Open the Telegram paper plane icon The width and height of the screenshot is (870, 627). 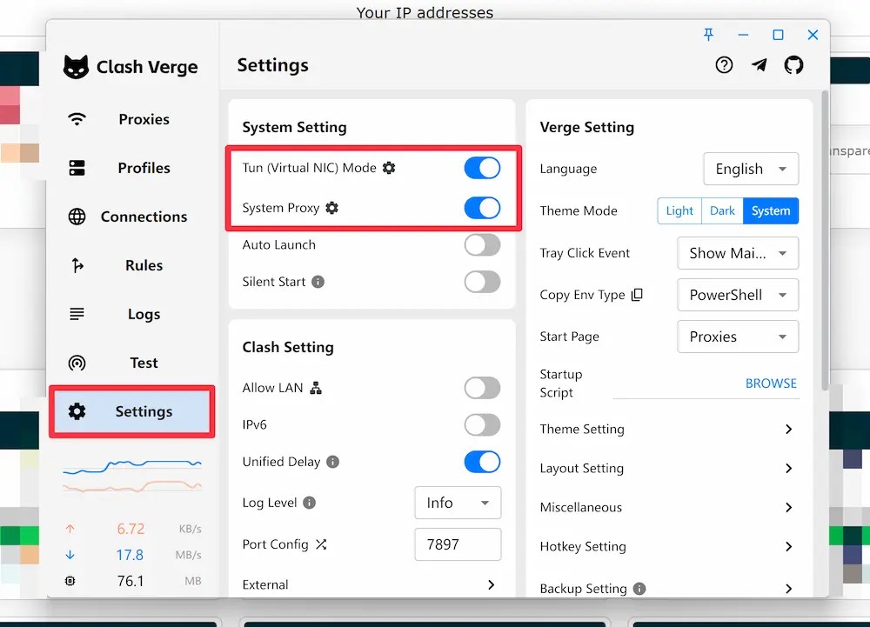tap(759, 65)
